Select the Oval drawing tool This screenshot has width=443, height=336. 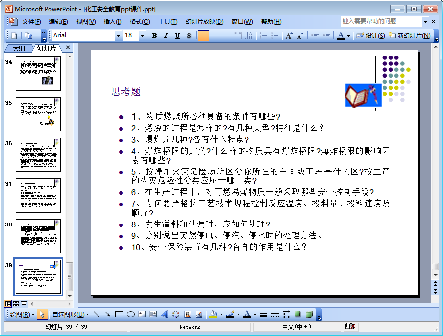(131, 314)
